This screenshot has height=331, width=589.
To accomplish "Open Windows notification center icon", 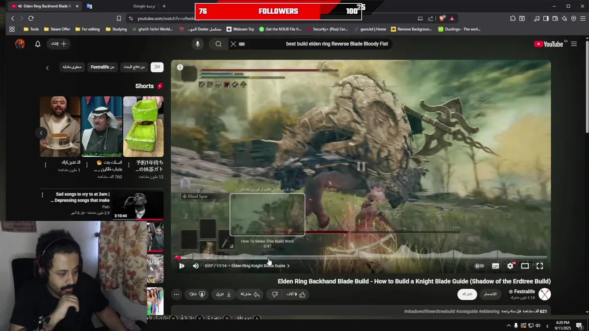I will (x=579, y=325).
